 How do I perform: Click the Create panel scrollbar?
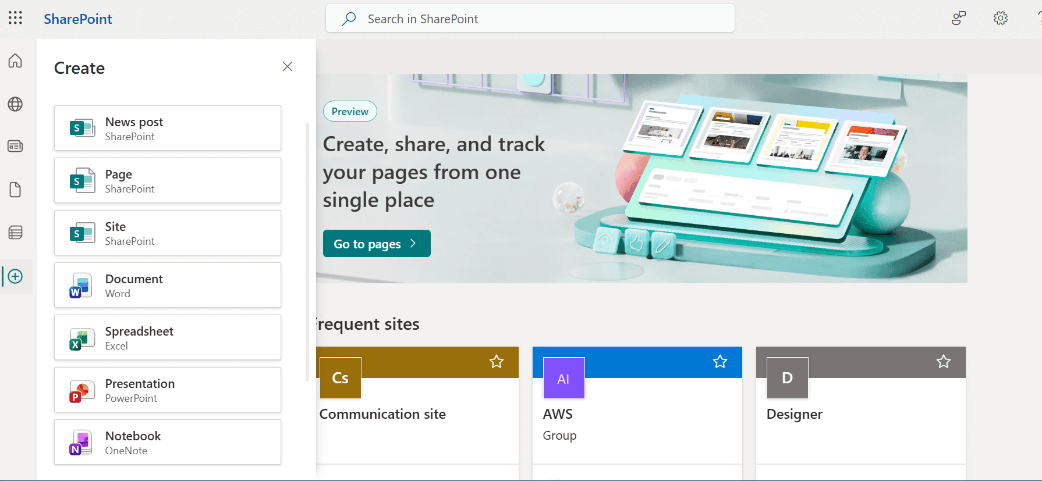pyautogui.click(x=307, y=251)
